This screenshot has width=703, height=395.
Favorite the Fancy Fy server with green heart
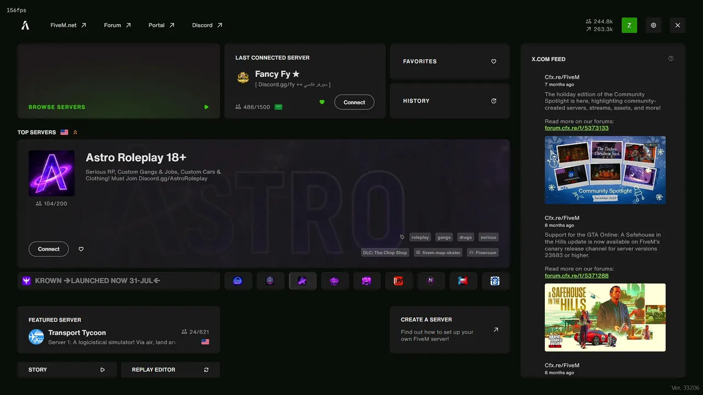(x=322, y=102)
